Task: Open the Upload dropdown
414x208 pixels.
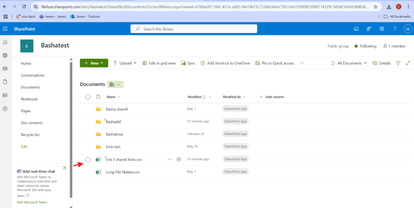Action: point(125,63)
